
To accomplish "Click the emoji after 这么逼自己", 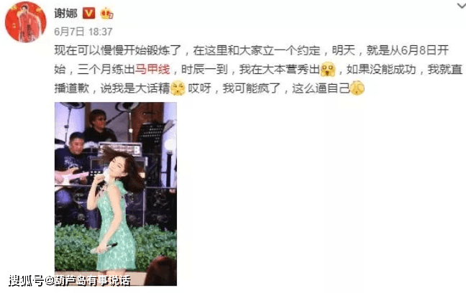I will (357, 88).
